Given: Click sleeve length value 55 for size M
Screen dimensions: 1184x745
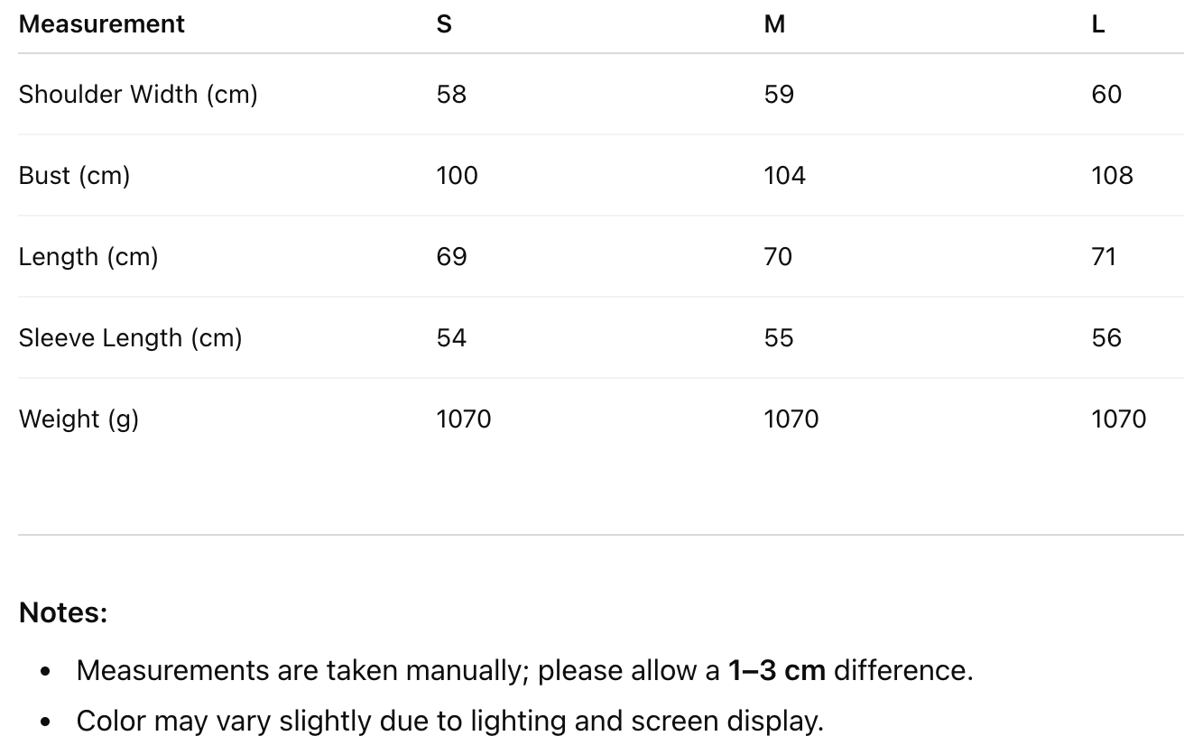Looking at the screenshot, I should click(778, 337).
